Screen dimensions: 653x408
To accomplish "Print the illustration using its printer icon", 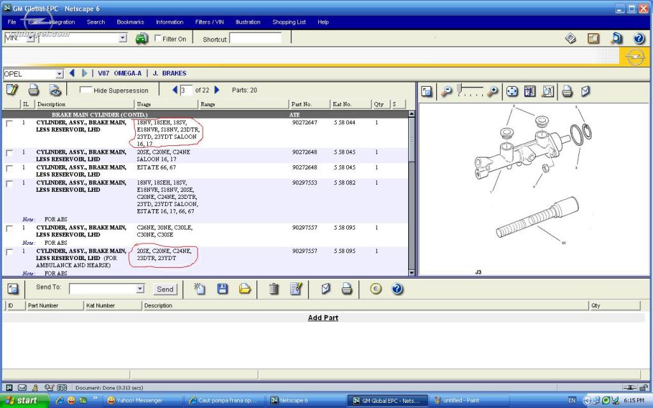I will point(567,91).
